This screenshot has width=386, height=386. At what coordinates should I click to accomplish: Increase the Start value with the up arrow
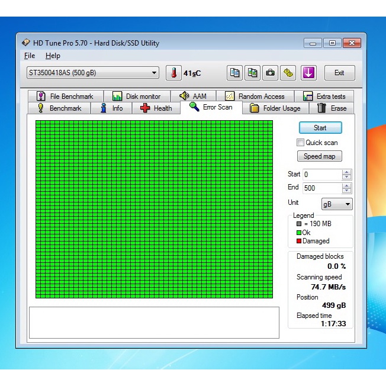(x=347, y=172)
